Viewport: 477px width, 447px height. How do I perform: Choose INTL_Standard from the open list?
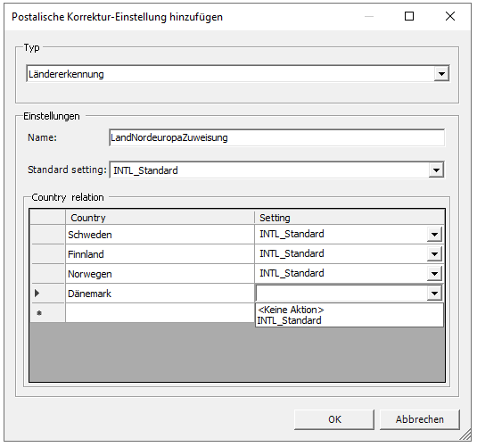tap(289, 320)
